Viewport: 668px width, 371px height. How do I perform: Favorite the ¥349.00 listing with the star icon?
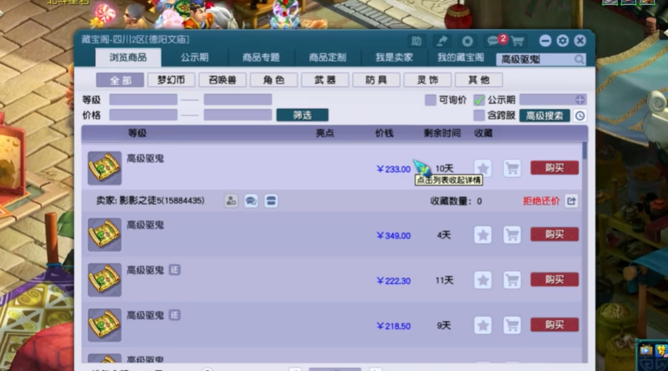(x=483, y=235)
